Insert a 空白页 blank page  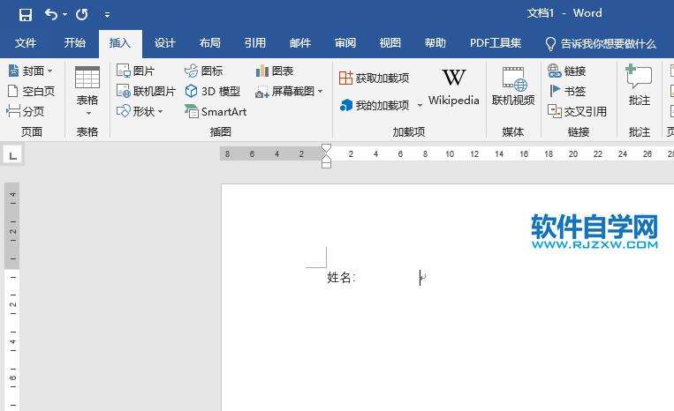[x=31, y=91]
